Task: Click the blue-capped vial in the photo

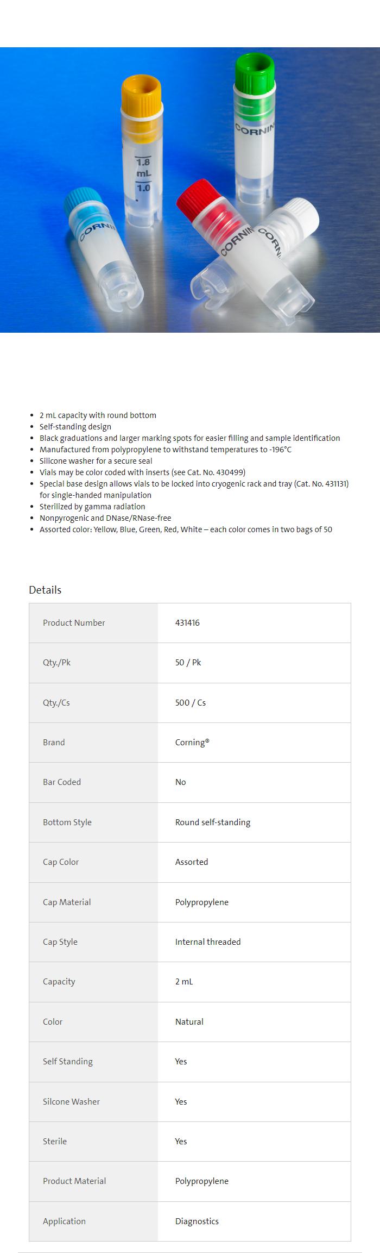Action: [103, 245]
